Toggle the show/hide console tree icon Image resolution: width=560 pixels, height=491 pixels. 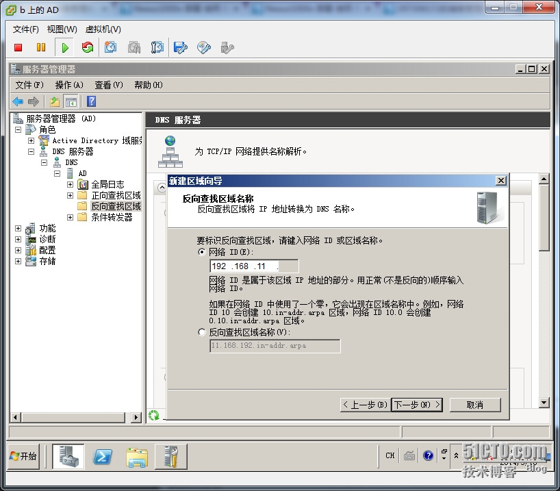71,102
